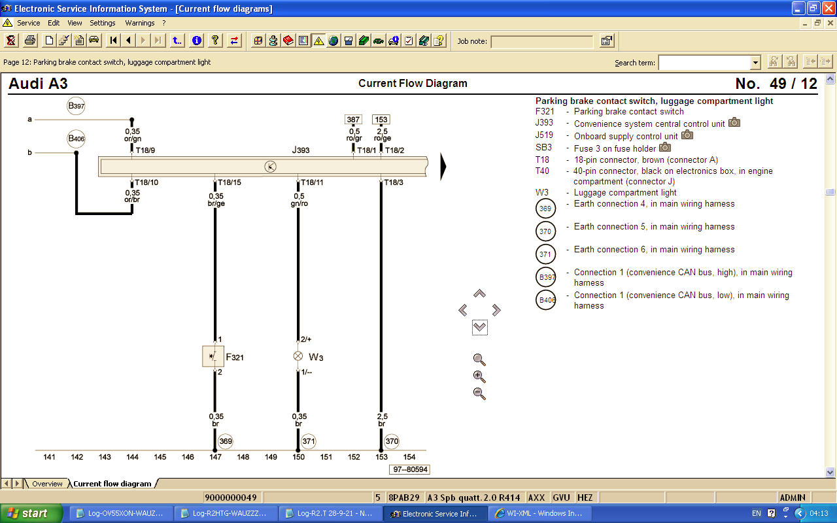Open the camera image for SB3 fuse
This screenshot has height=523, width=837.
(x=665, y=147)
